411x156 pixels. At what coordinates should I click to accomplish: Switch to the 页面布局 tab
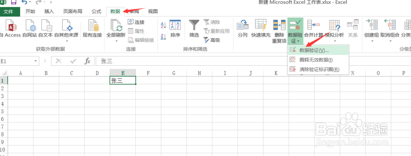point(73,11)
